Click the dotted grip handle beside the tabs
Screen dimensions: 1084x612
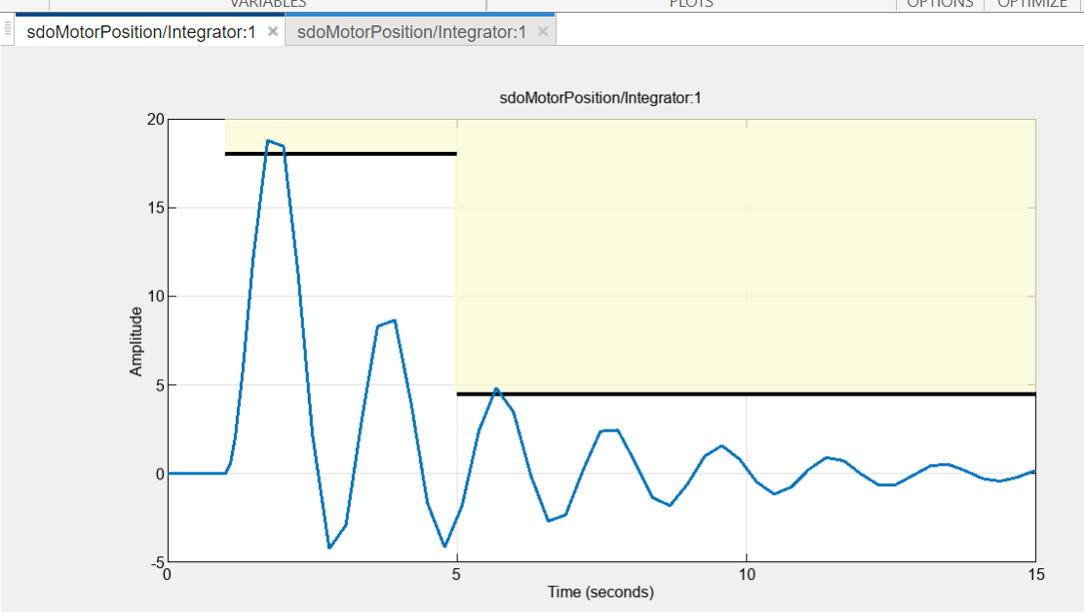click(8, 29)
